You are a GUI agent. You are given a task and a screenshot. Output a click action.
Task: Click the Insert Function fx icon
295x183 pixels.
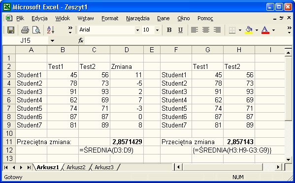pyautogui.click(x=81, y=40)
